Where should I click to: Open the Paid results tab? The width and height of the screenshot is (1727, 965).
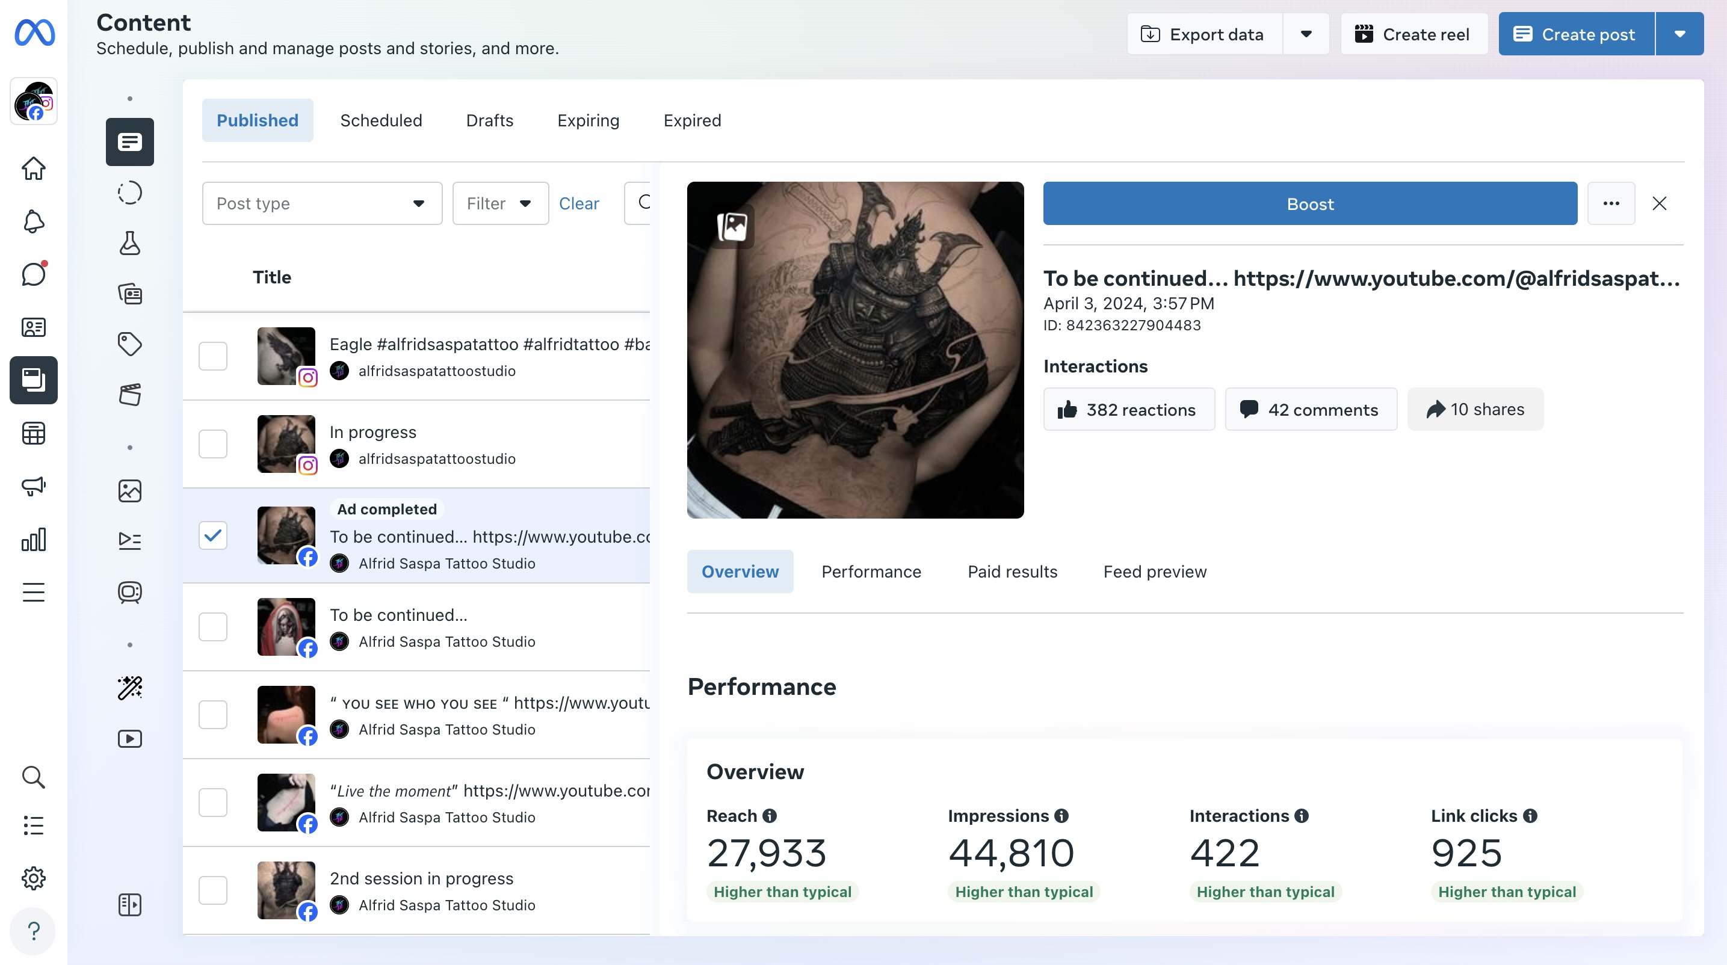point(1012,572)
